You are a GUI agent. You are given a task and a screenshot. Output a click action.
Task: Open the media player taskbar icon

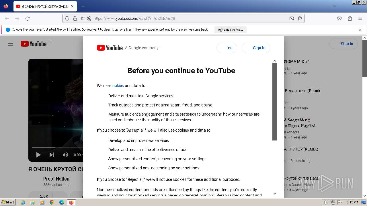click(42, 202)
